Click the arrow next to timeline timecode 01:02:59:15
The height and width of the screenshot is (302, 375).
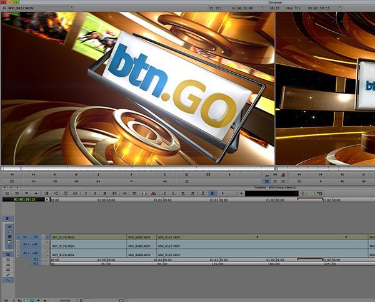[47, 199]
